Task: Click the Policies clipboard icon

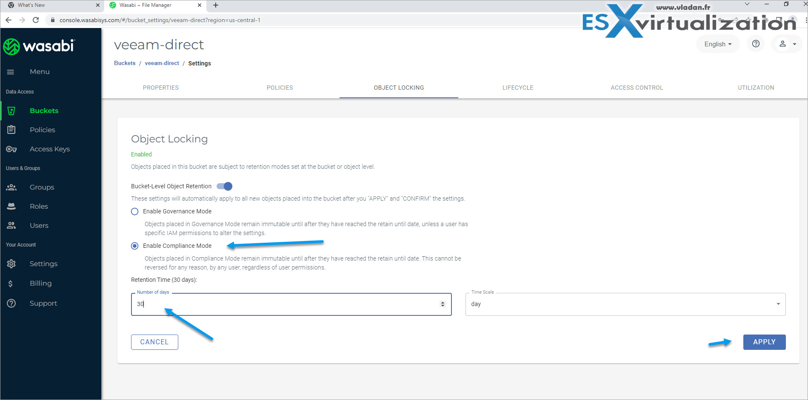Action: 11,130
